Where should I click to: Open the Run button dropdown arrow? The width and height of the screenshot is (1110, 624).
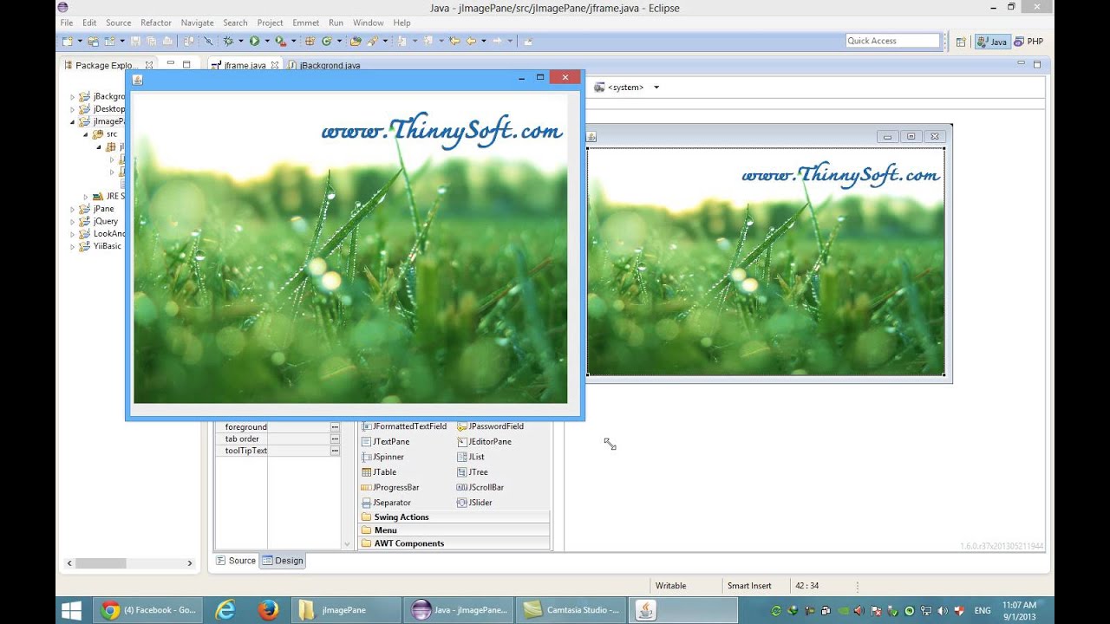point(265,41)
